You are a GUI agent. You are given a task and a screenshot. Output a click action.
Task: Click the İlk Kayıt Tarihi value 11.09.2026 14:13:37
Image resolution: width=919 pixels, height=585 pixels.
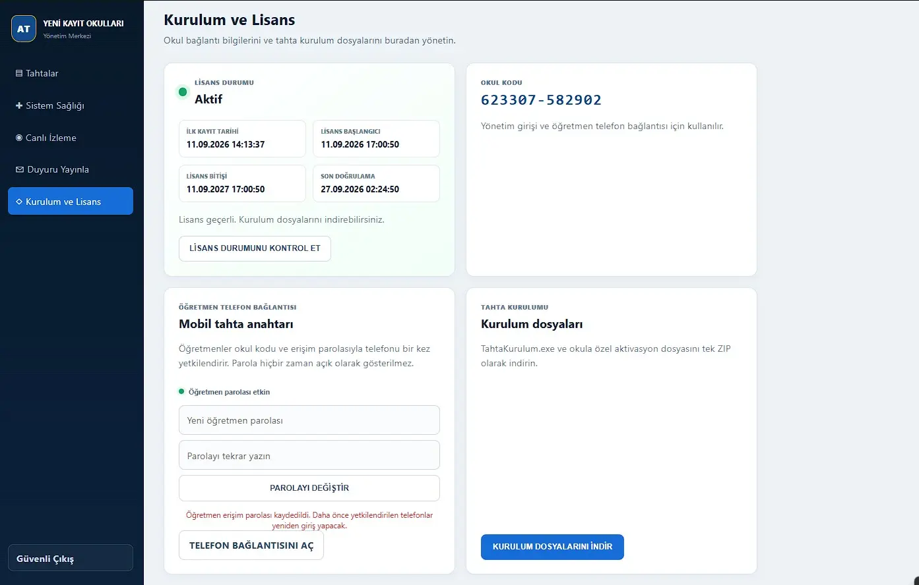click(x=226, y=144)
